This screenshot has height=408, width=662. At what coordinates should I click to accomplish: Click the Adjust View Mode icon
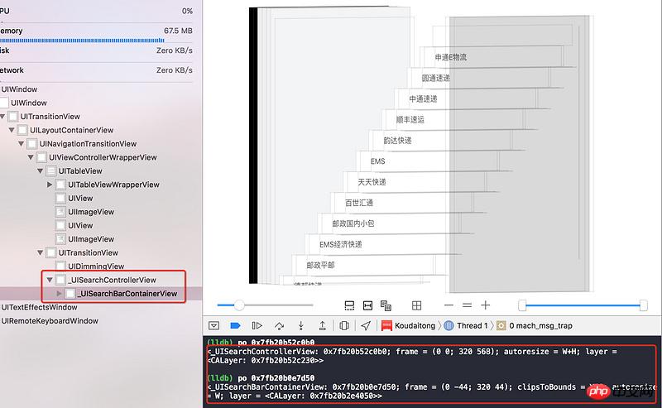pyautogui.click(x=386, y=305)
